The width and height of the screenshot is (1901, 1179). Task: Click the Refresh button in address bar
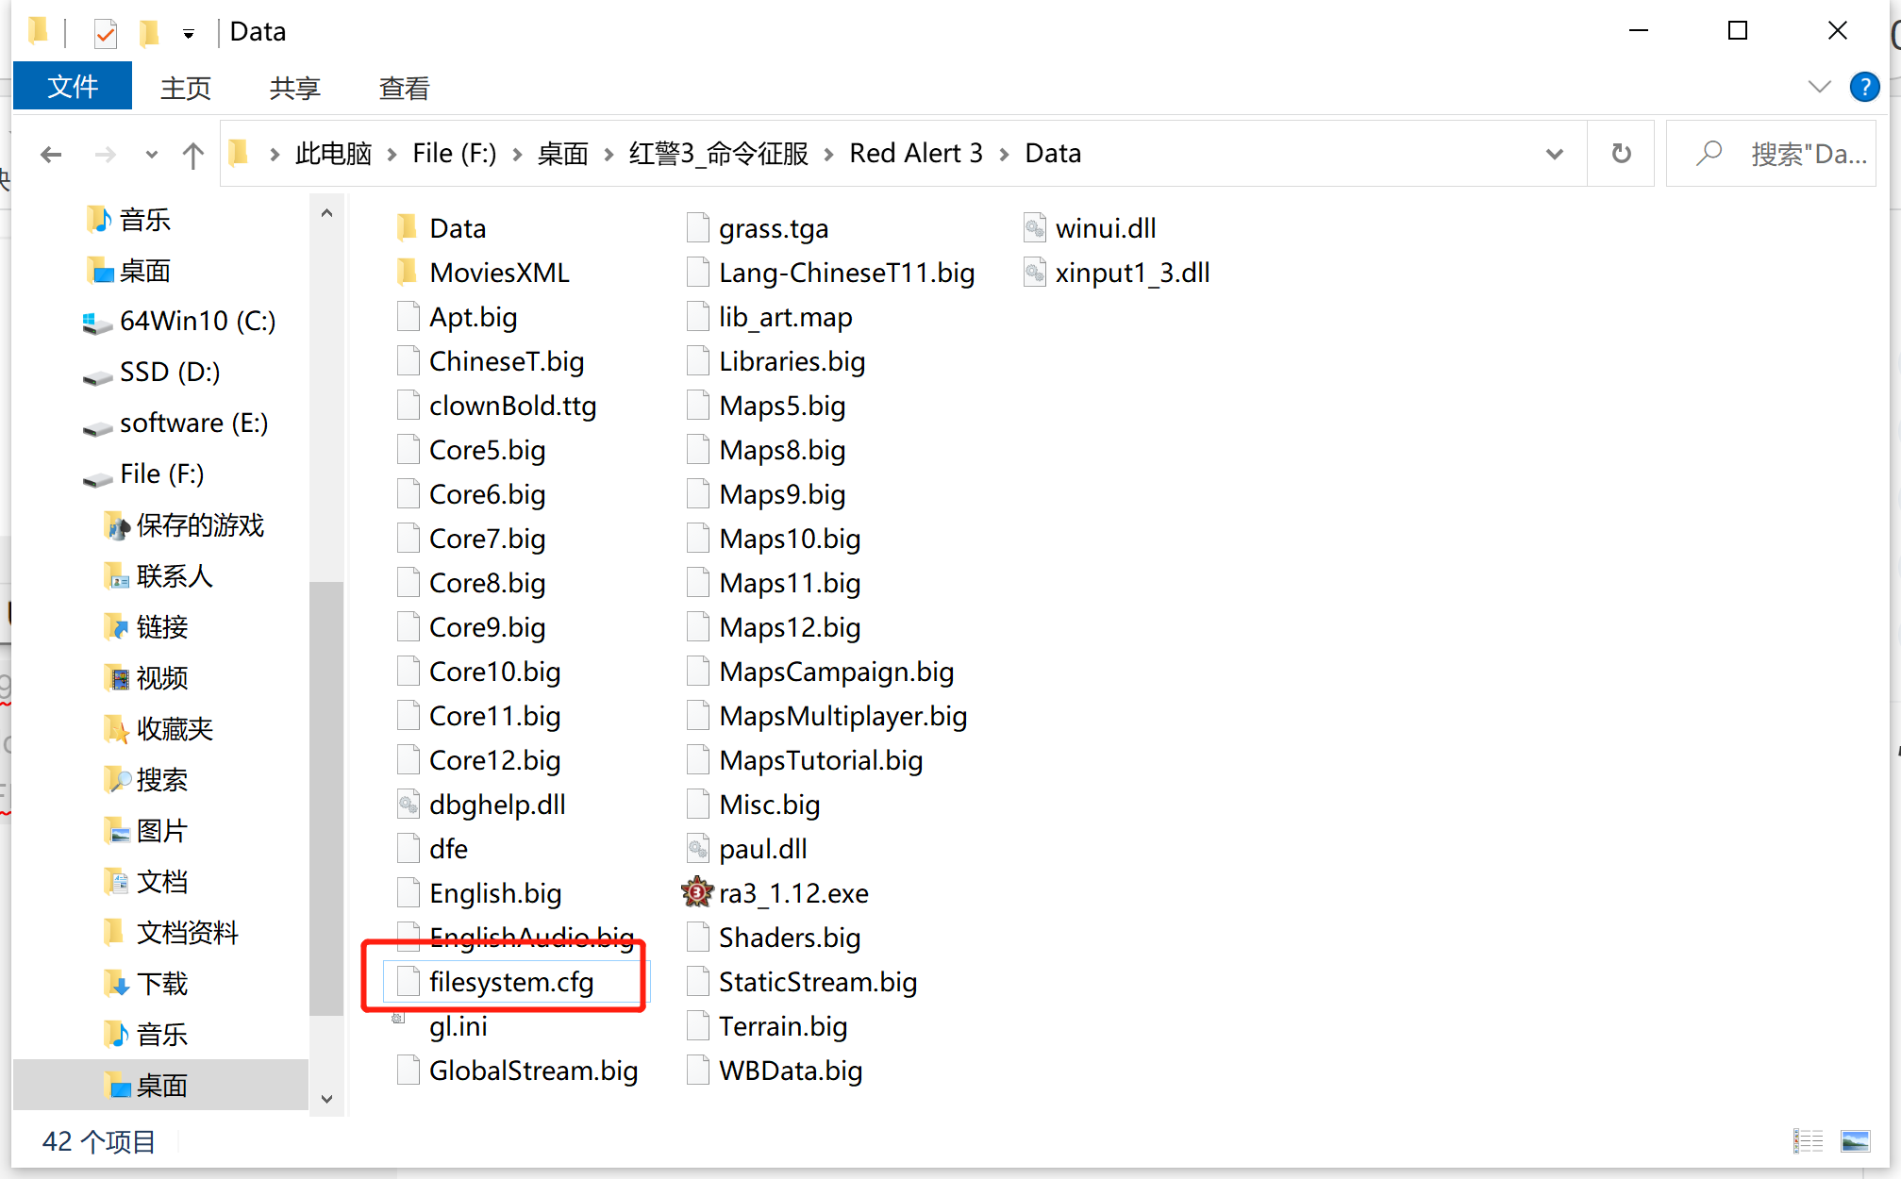click(1621, 154)
